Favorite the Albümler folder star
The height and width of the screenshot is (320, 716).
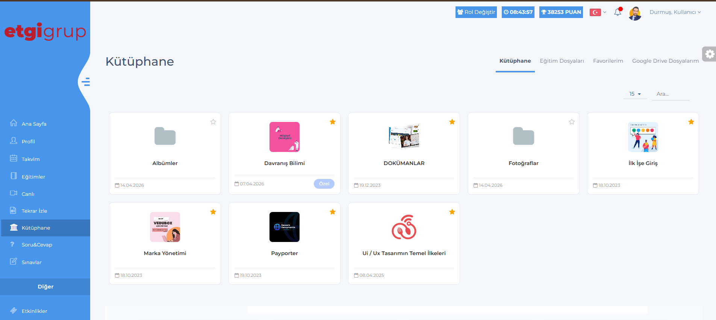click(213, 122)
